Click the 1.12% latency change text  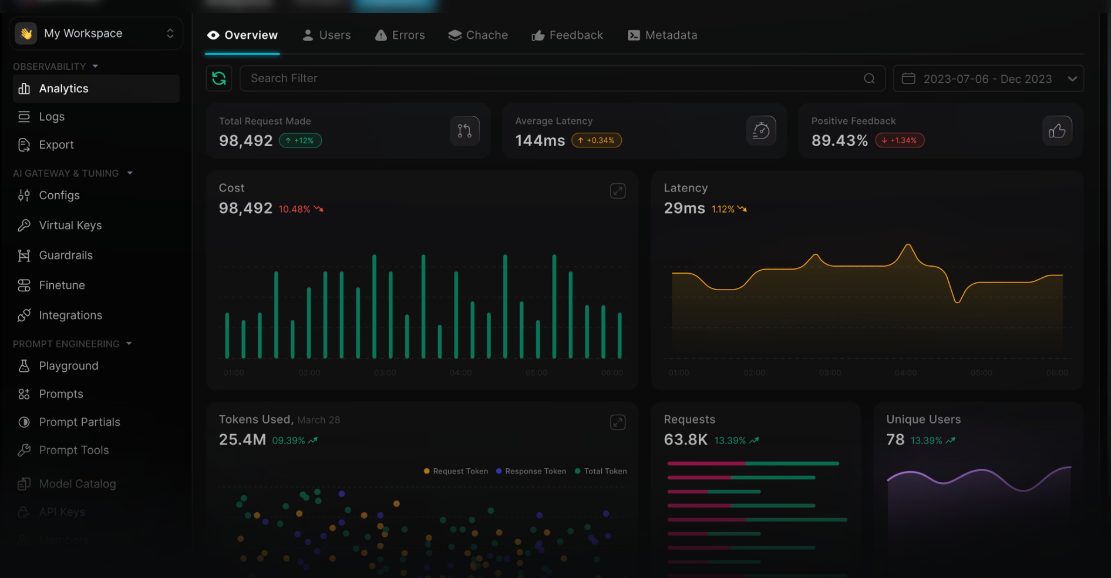tap(723, 209)
